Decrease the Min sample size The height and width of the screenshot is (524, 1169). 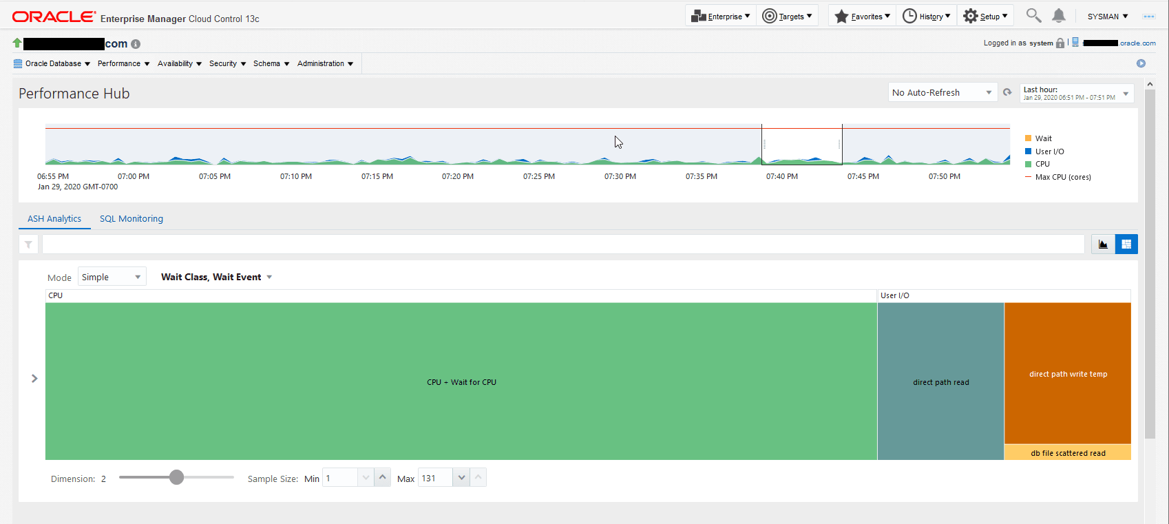coord(366,478)
